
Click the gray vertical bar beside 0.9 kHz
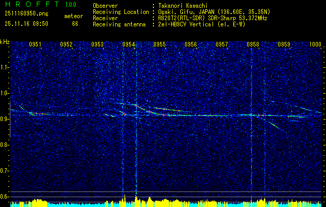(10, 120)
